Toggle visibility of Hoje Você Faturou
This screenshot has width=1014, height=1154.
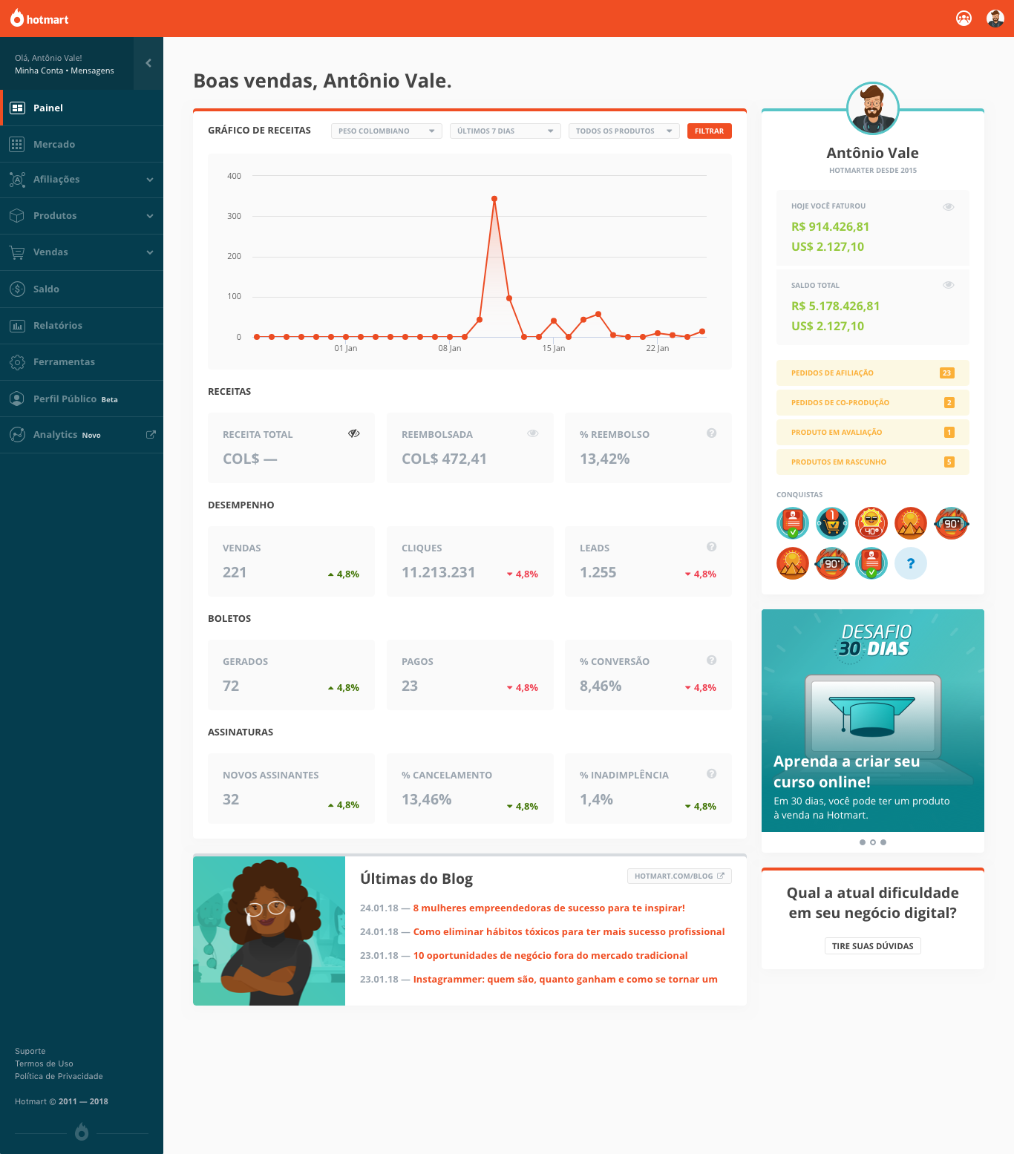coord(948,206)
